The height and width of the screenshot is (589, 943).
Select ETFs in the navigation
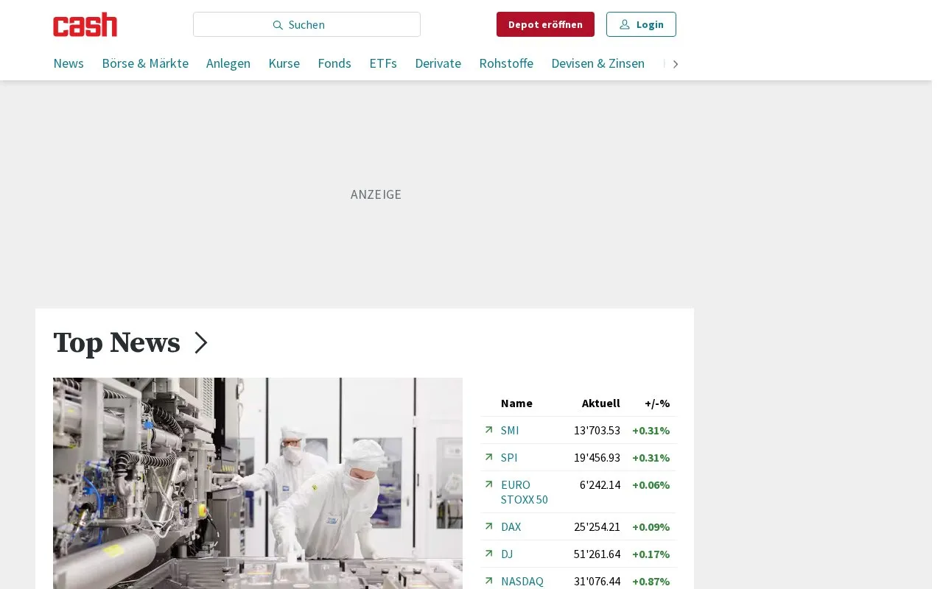coord(383,63)
